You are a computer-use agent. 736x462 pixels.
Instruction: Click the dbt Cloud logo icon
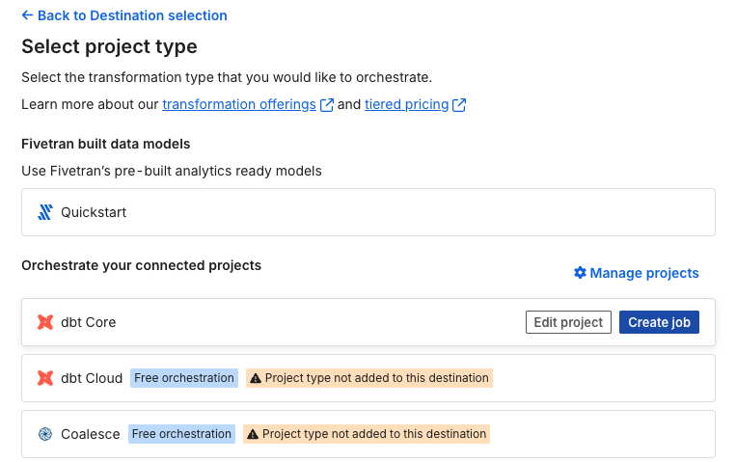44,378
